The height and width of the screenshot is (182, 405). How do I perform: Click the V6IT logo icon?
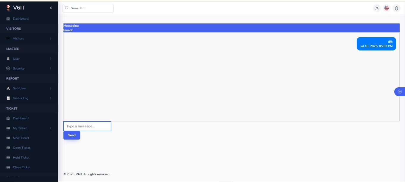8,8
